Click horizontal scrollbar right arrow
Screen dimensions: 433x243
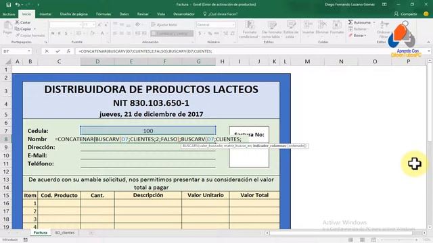[424, 233]
